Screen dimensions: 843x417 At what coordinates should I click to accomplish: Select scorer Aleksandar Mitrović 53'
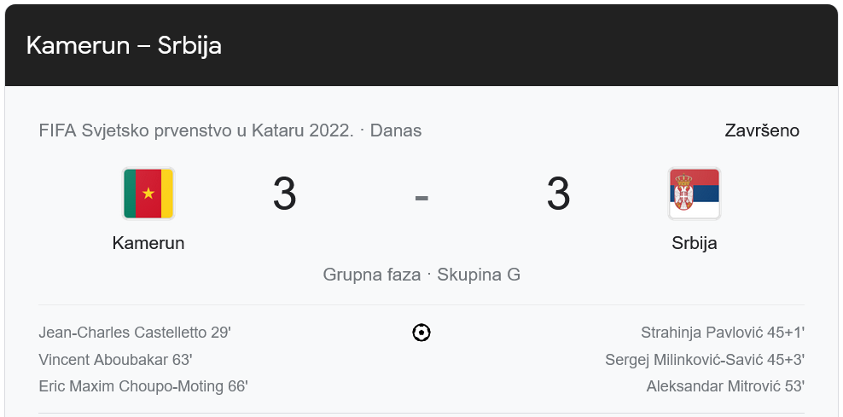725,386
